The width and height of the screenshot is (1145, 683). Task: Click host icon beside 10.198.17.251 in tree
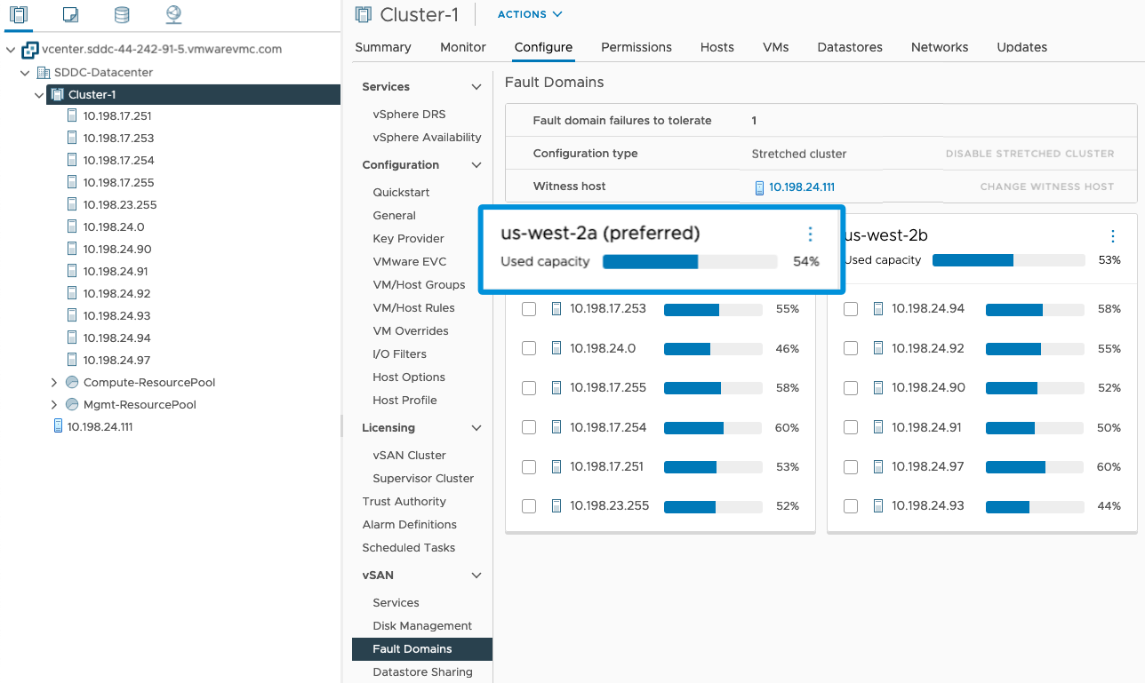73,115
